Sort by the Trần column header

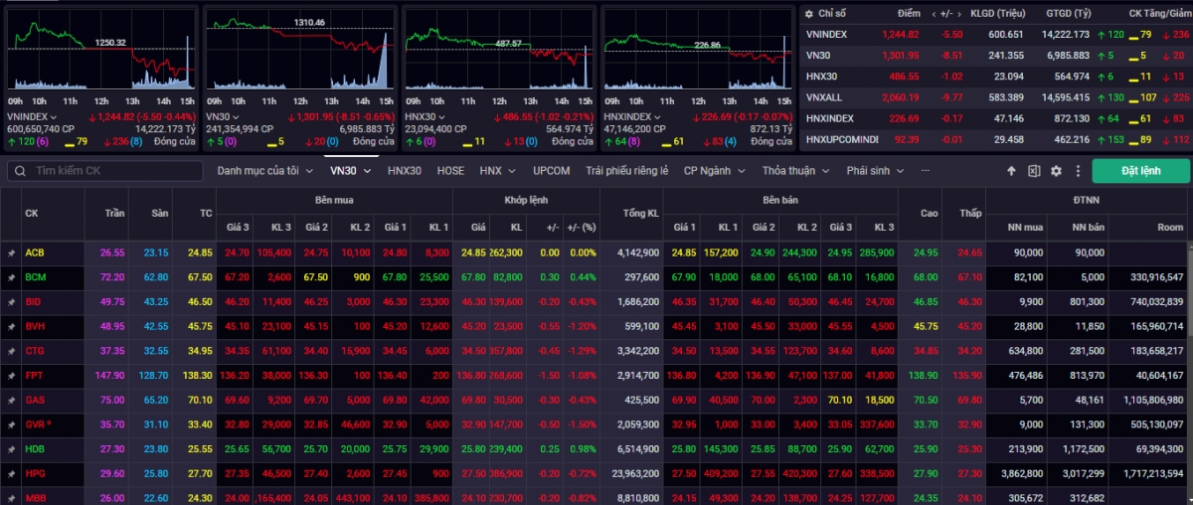[x=112, y=213]
